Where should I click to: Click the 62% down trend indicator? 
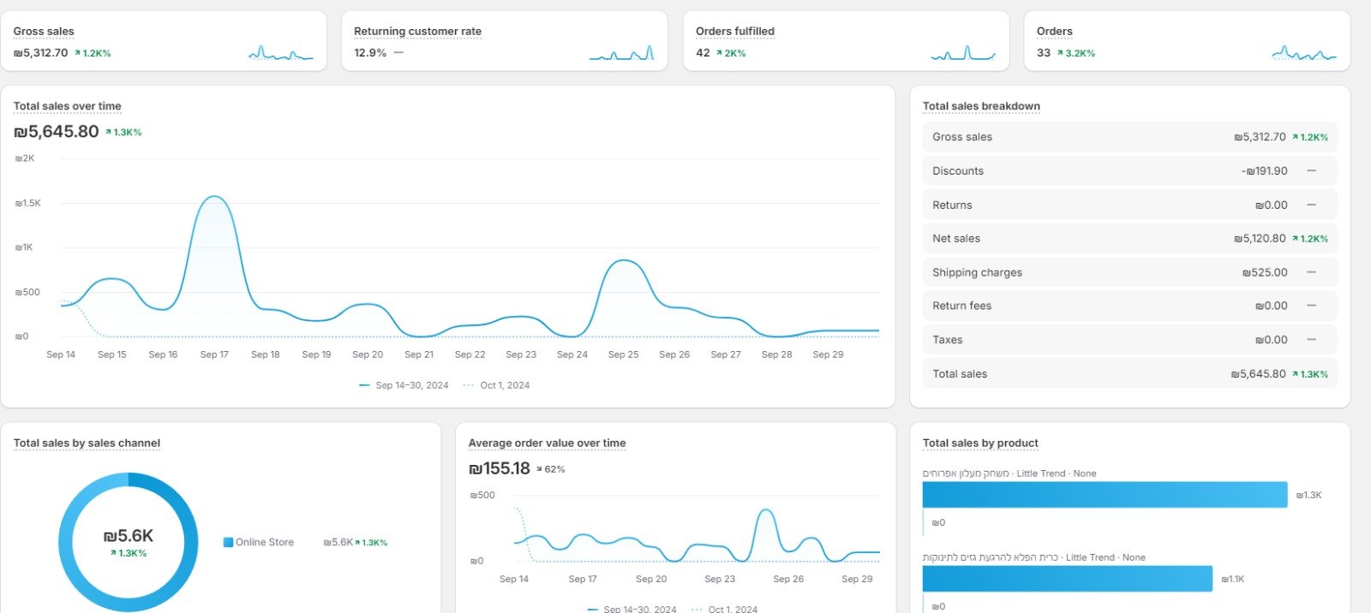550,469
